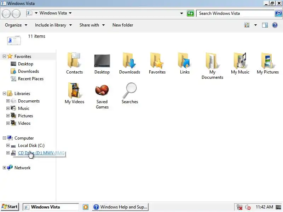
Task: Click the Computer icon in navigation tree
Action: click(x=10, y=138)
